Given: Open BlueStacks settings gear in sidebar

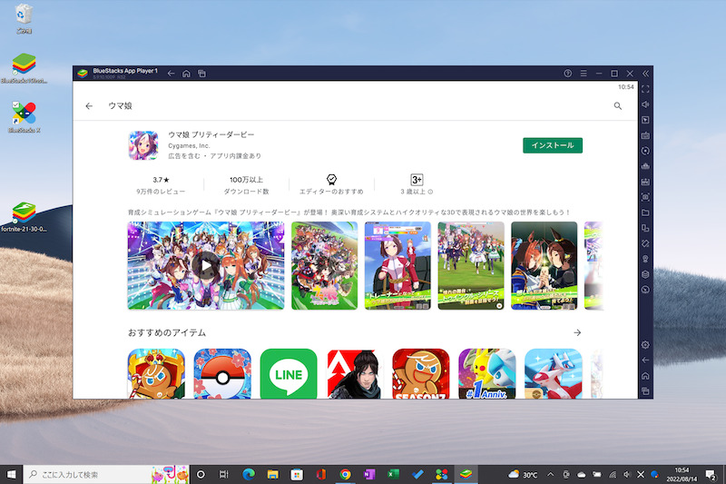Looking at the screenshot, I should pyautogui.click(x=645, y=345).
